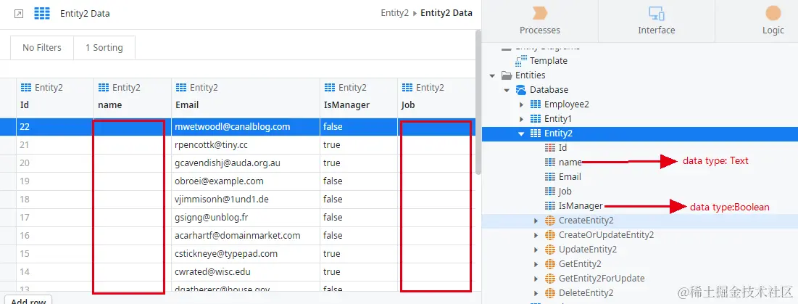This screenshot has height=304, width=798.
Task: Select the IsManager column header
Action: tap(359, 96)
